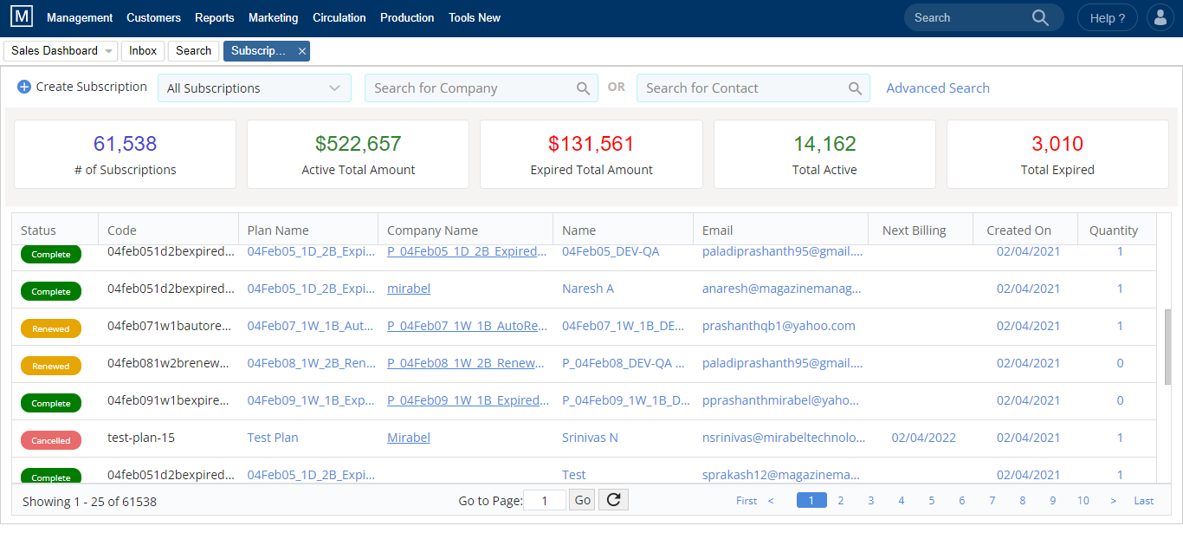
Task: Click the Go button
Action: [583, 500]
